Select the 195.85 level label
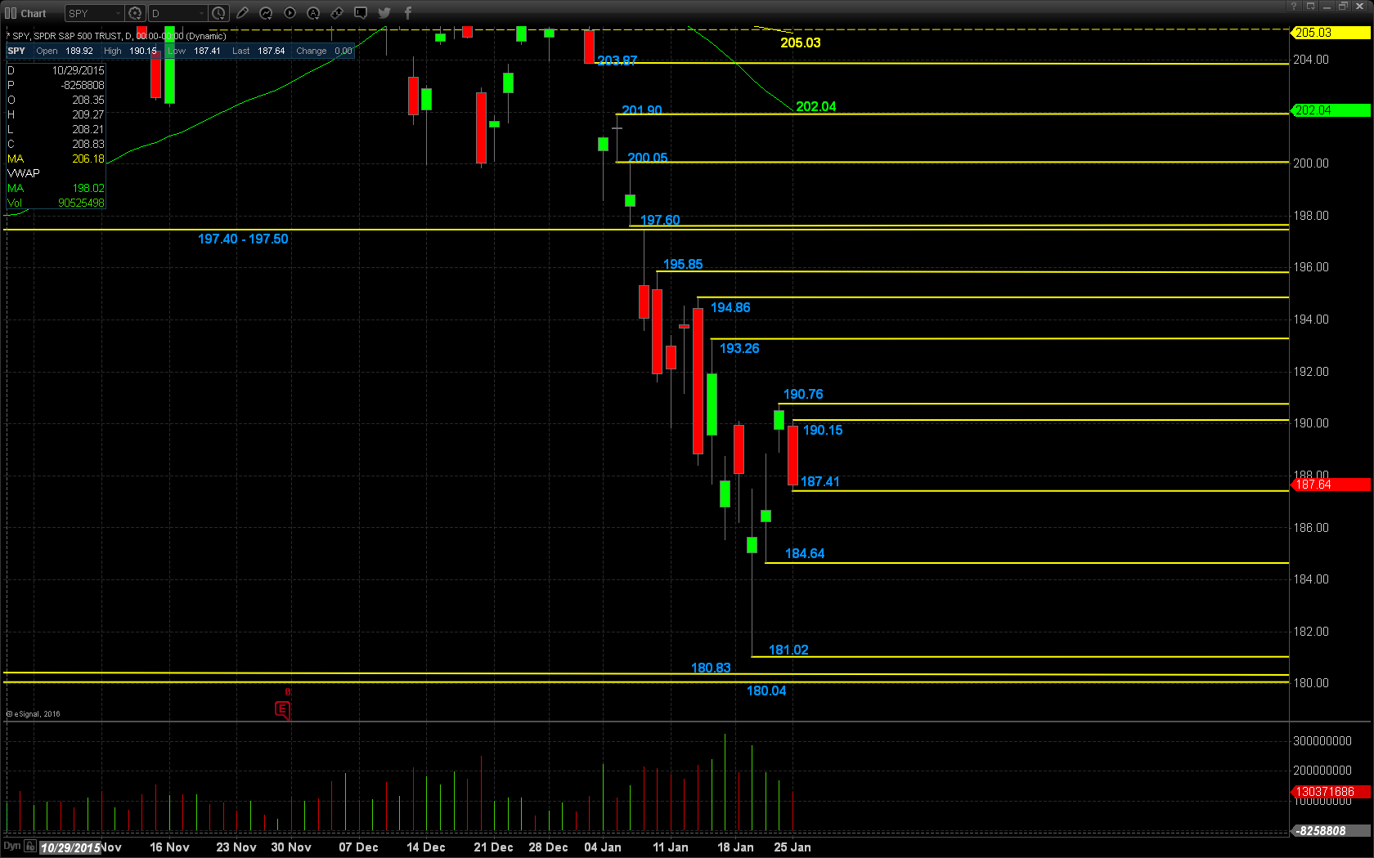The width and height of the screenshot is (1374, 858). click(x=683, y=264)
